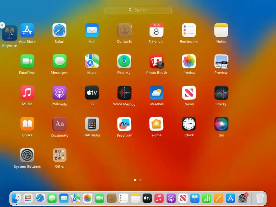Open System Settings in the Launchpad grid
Viewport: 276px width, 207px height.
pyautogui.click(x=27, y=155)
